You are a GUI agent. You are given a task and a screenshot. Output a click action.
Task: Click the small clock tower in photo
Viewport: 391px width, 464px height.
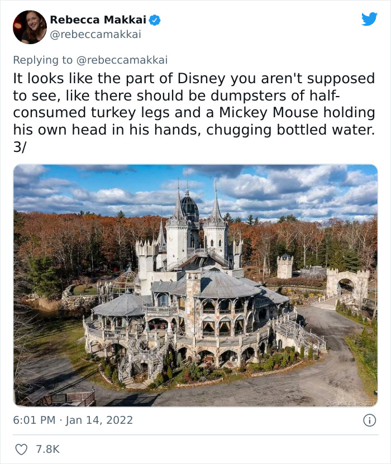285,266
